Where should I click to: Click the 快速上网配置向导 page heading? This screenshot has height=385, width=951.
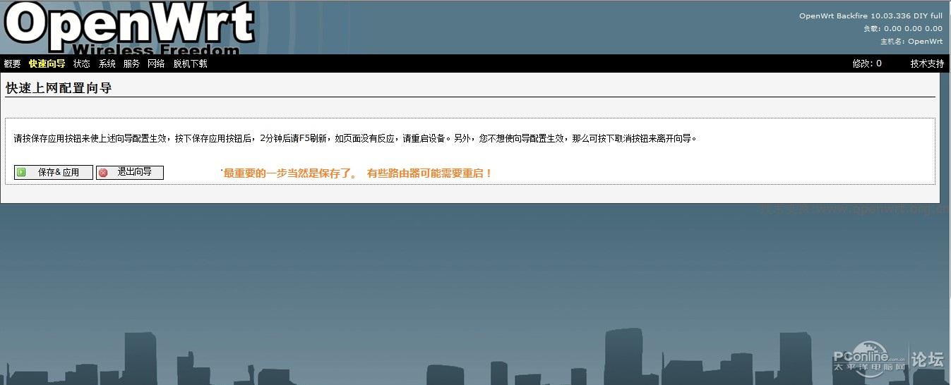59,88
